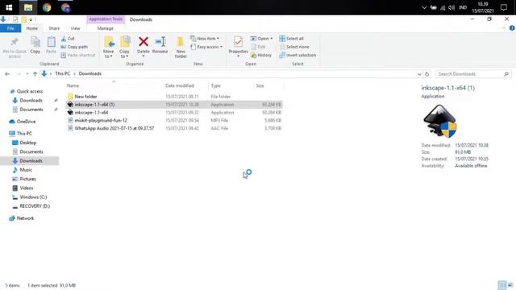Open the Action Center notification icon
Viewport: 516px width, 290px height.
pyautogui.click(x=504, y=7)
